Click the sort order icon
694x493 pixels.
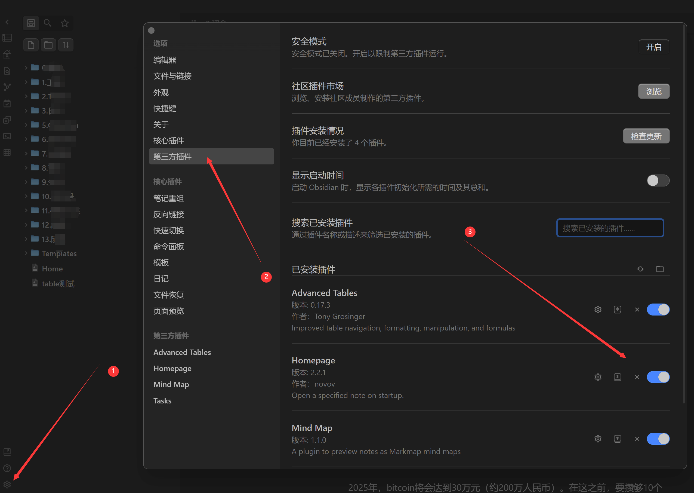[66, 45]
